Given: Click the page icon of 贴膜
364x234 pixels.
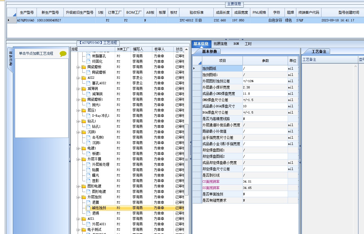Looking at the screenshot, I should [x=88, y=170].
